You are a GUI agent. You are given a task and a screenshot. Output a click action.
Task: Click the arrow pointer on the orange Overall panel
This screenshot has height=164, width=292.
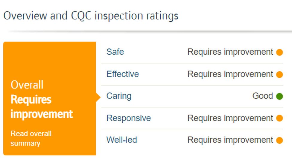[98, 97]
